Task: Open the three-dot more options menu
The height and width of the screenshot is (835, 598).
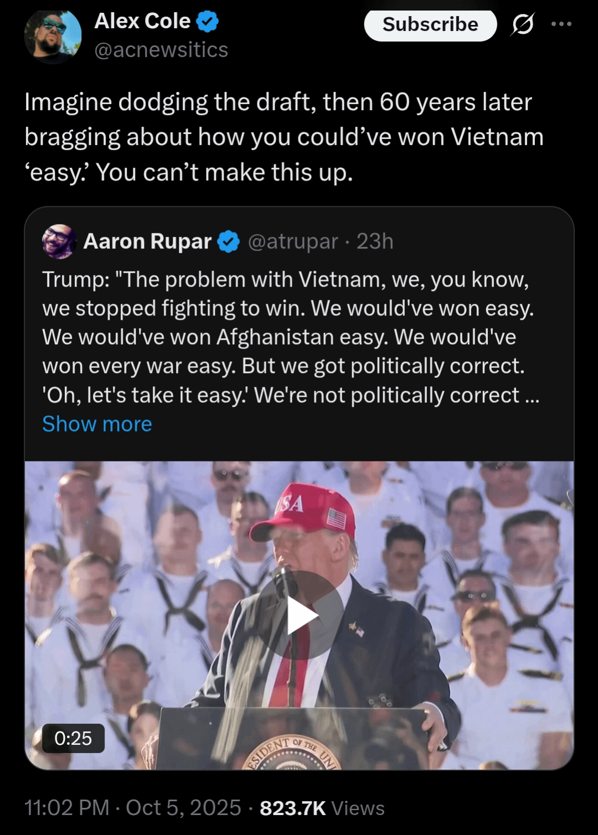Action: pos(561,24)
